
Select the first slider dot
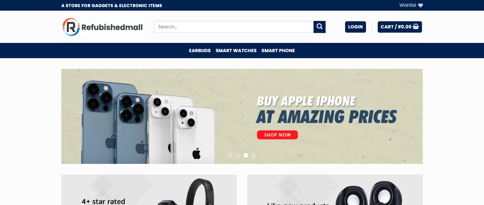[230, 155]
